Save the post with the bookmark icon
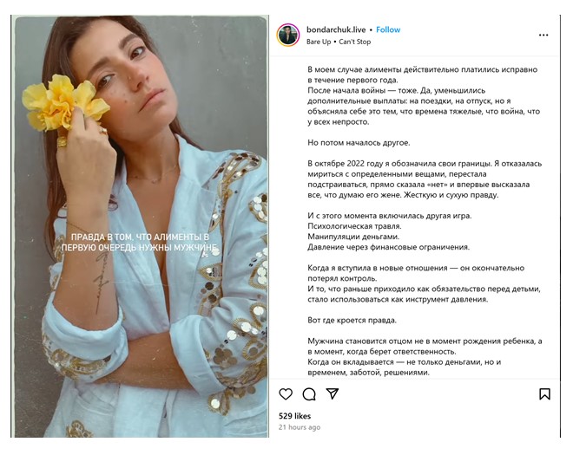 point(544,393)
